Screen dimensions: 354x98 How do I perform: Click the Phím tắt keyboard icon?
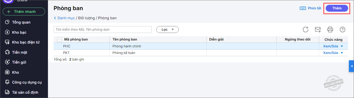pyautogui.click(x=303, y=8)
